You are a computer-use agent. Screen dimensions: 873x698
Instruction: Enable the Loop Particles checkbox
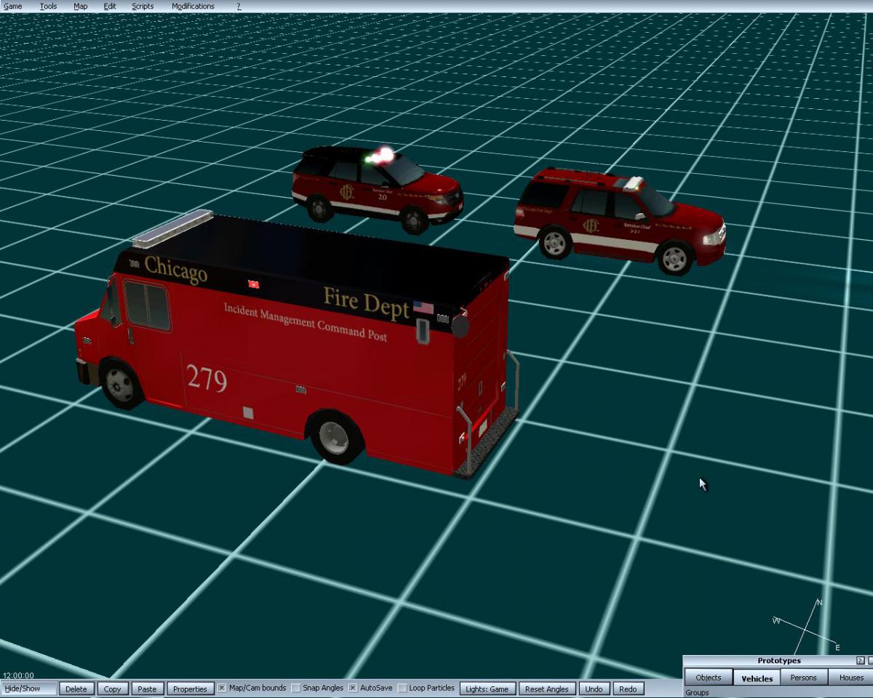click(x=402, y=688)
